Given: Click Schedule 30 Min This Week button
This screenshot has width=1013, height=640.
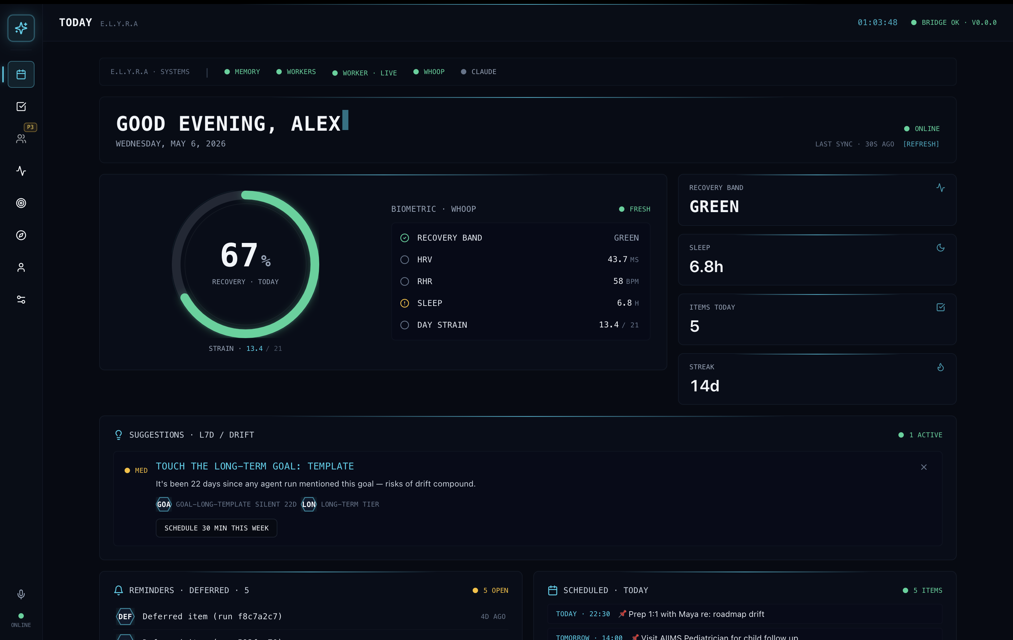Looking at the screenshot, I should [217, 528].
